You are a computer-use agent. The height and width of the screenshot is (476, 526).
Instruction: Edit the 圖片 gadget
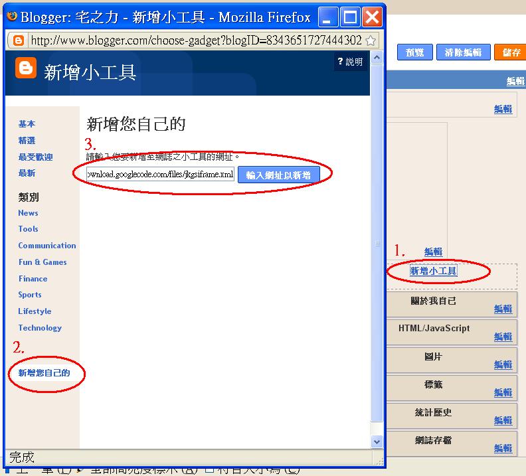point(503,364)
